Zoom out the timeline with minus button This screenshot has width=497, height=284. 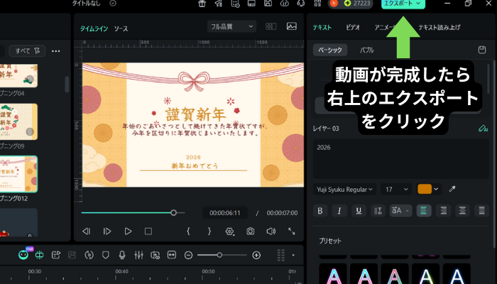click(188, 255)
